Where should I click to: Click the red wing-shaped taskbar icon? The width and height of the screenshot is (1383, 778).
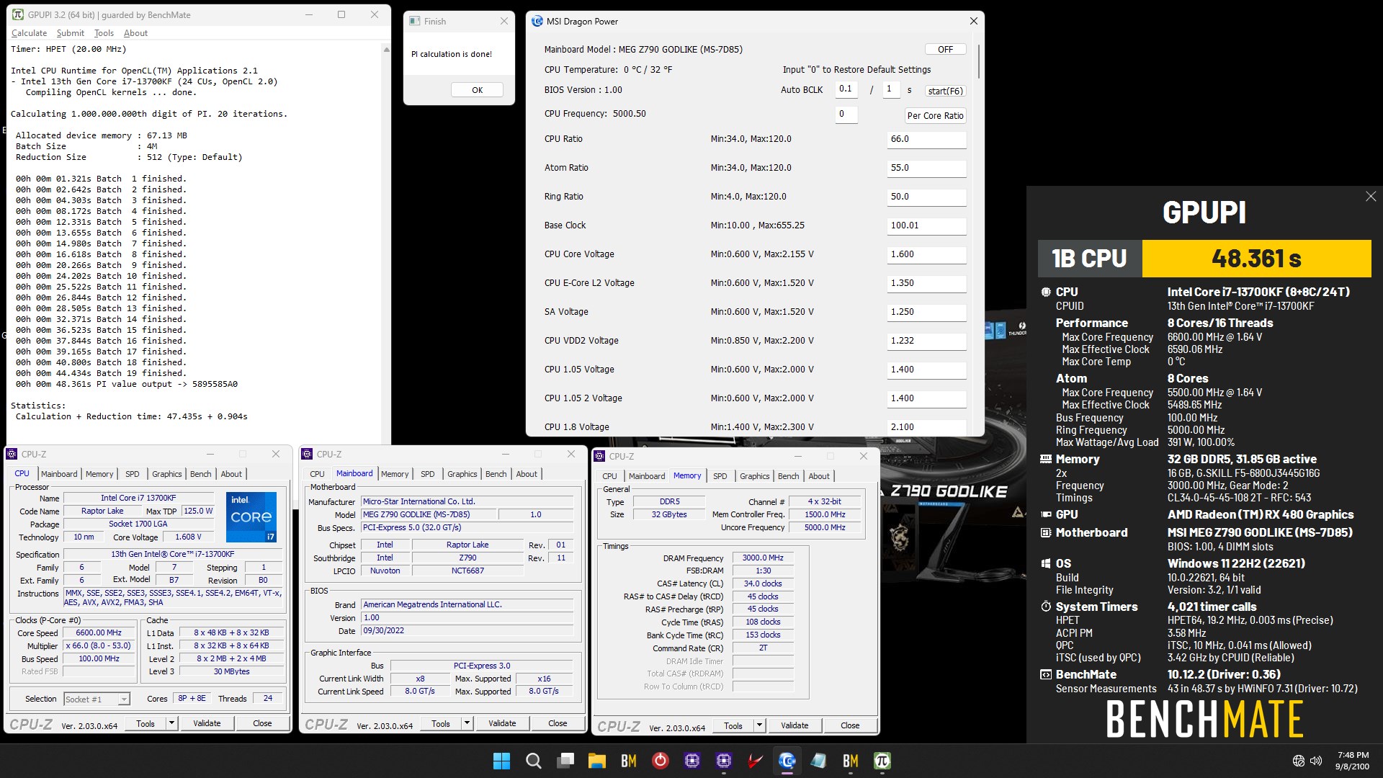(x=755, y=761)
